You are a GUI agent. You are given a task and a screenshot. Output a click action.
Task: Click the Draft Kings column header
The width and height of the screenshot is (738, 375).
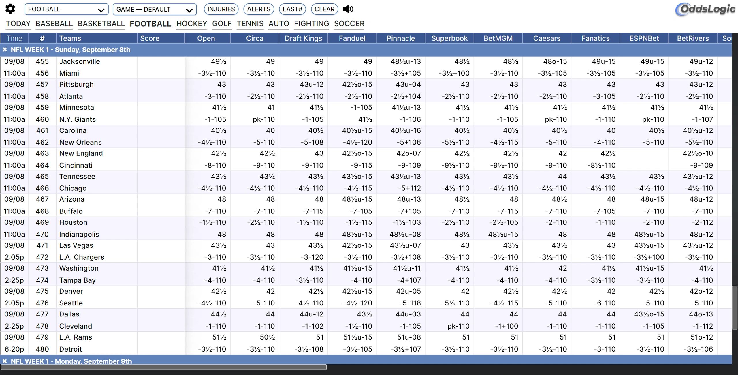pos(303,38)
